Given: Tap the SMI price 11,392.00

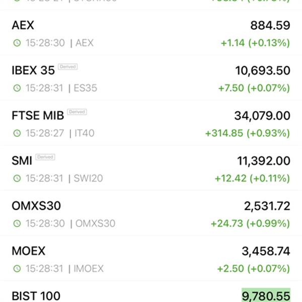Looking at the screenshot, I should pos(264,161).
